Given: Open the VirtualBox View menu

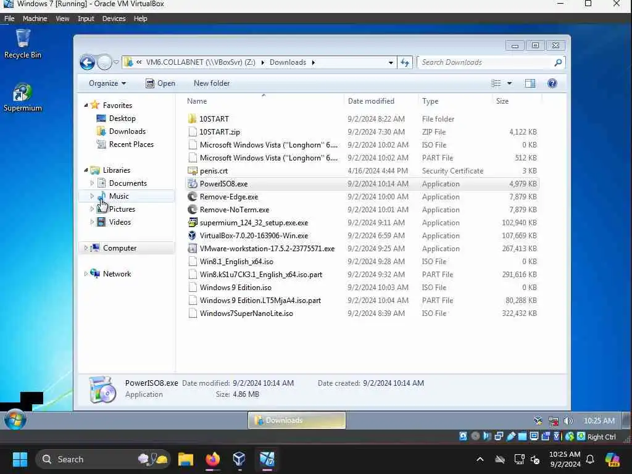Looking at the screenshot, I should coord(62,19).
